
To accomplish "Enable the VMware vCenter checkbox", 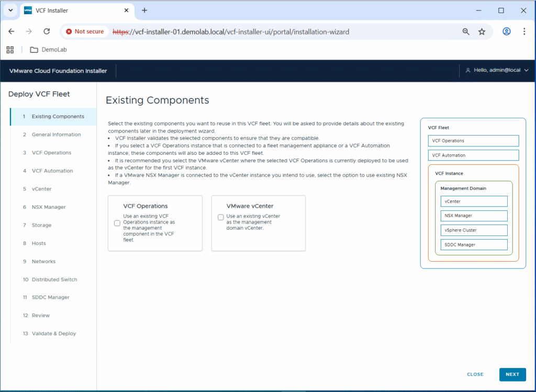I will [x=220, y=217].
